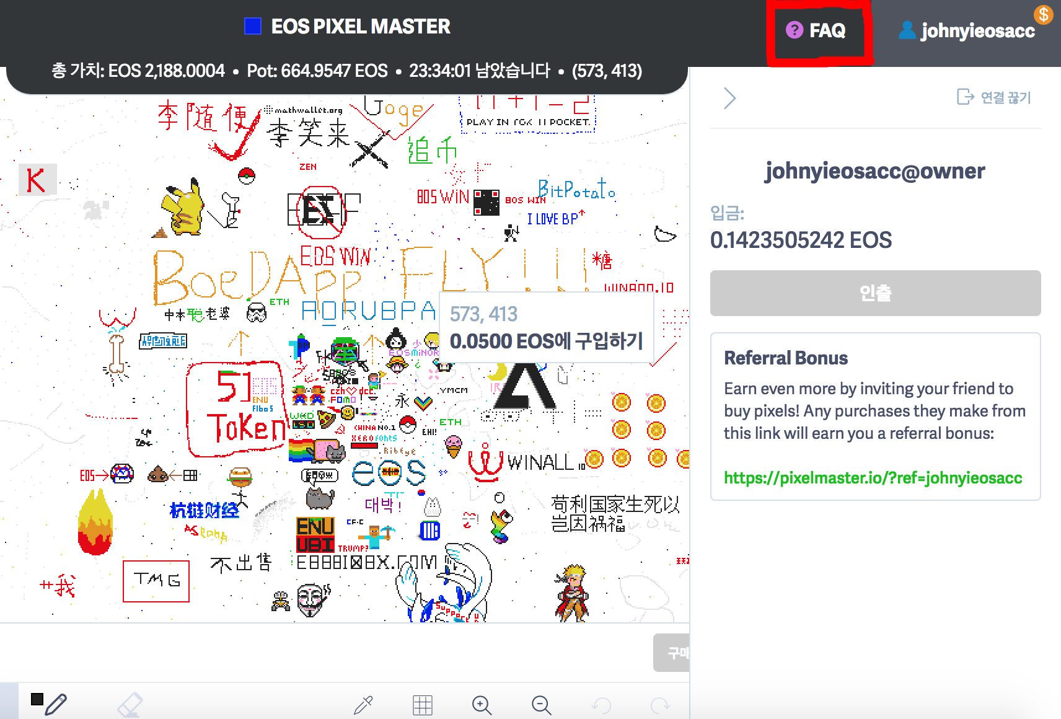
Task: Click the Pikachu pixel art on canvas
Action: pos(182,207)
